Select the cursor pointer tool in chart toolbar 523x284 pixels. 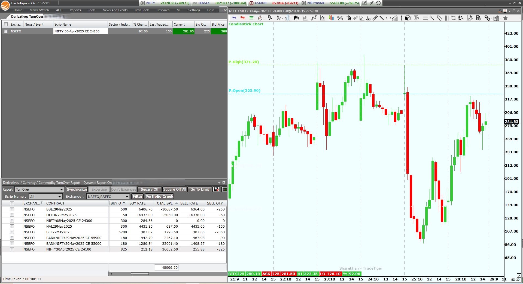[270, 18]
